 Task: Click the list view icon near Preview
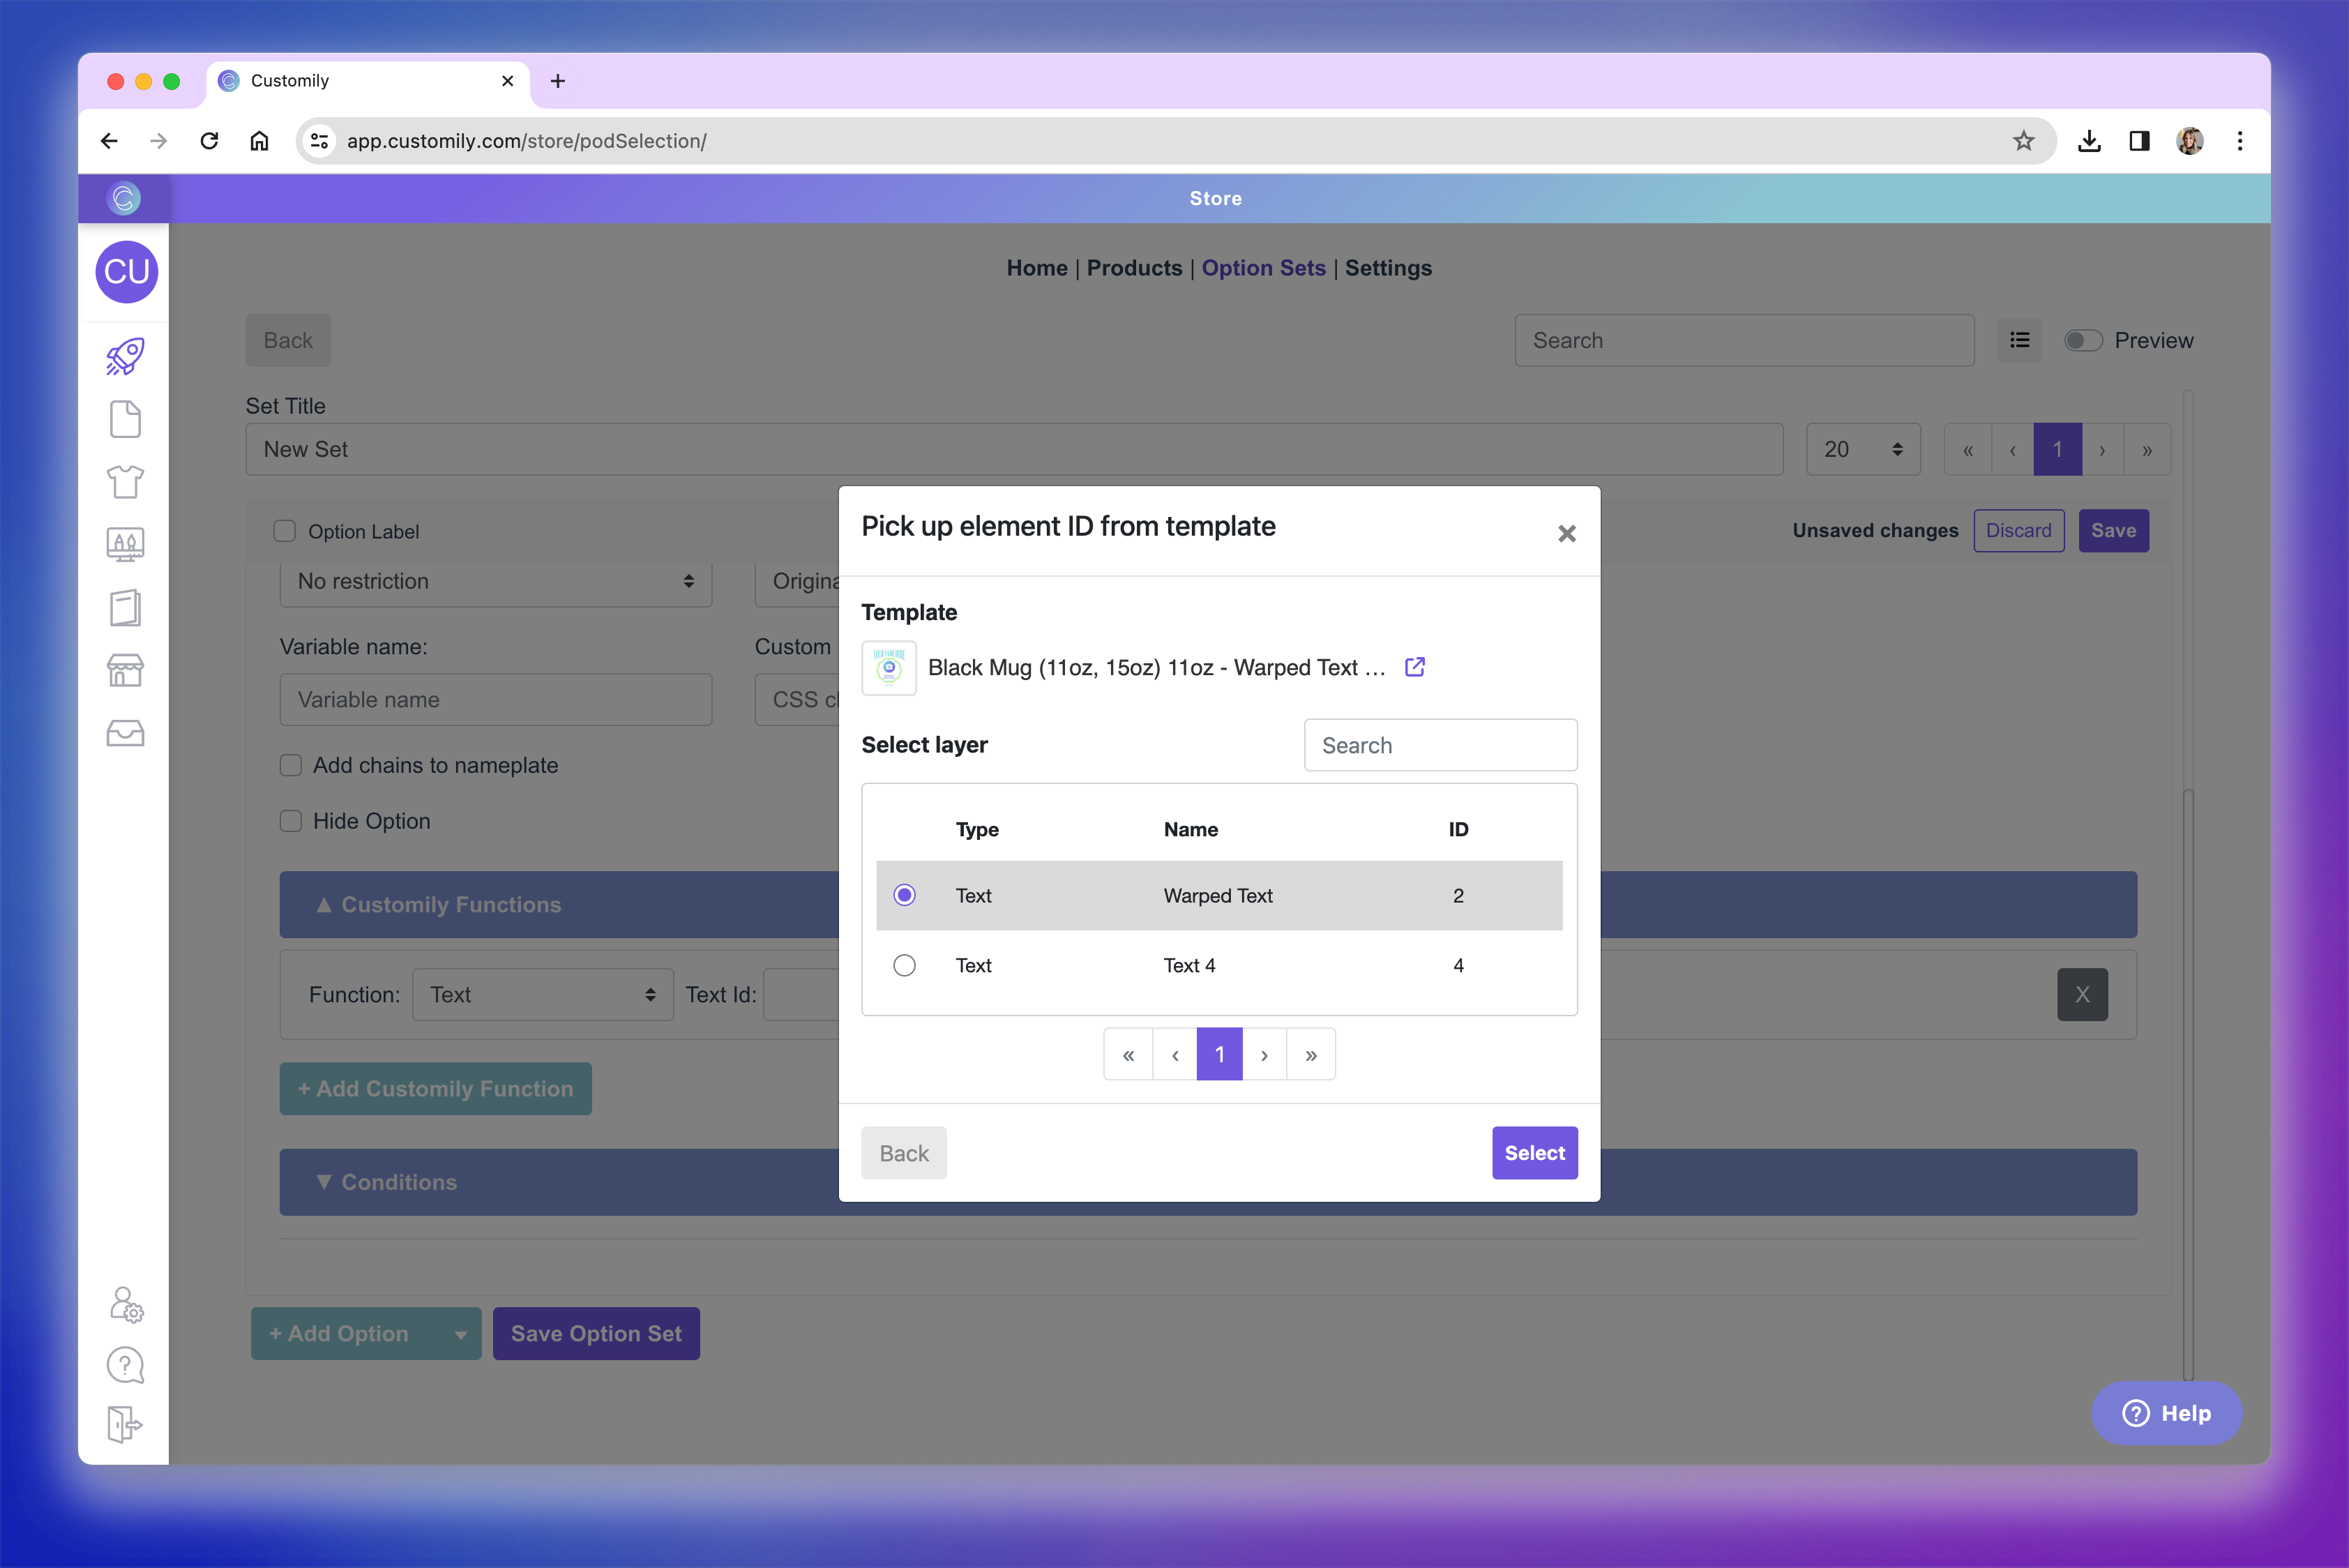2019,340
